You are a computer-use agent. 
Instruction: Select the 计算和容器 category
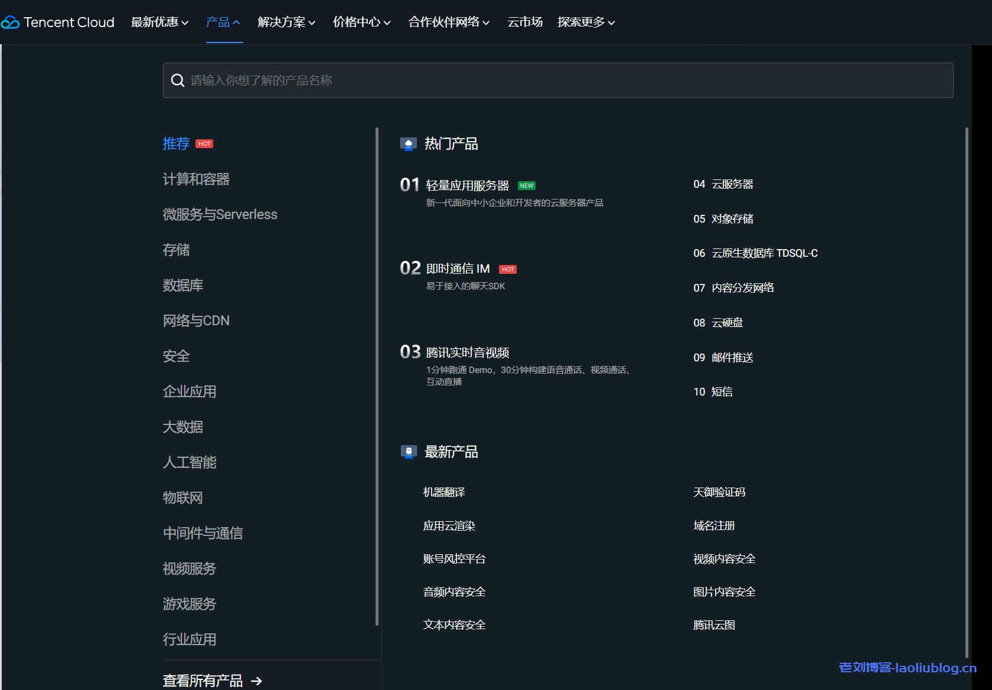coord(196,179)
